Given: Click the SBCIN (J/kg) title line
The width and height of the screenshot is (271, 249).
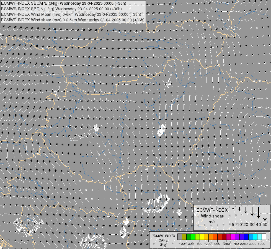Looking at the screenshot, I should [x=61, y=9].
